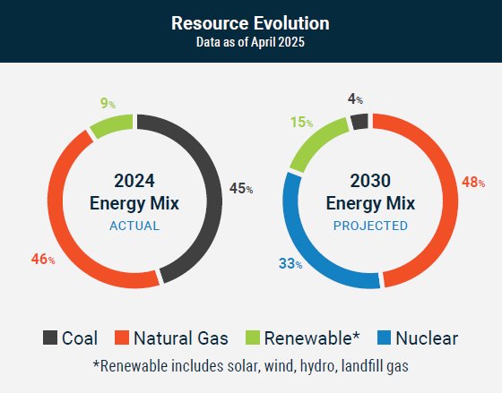The image size is (502, 393).
Task: Click the 9% renewable label
Action: [108, 103]
